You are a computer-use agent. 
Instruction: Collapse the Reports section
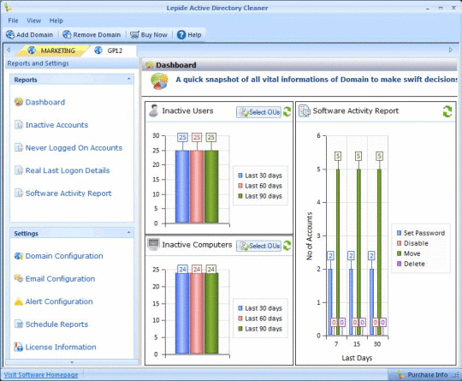pos(128,79)
